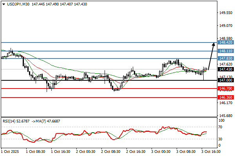Click the RSI 30 level axis value
Viewport: 235px width, 156px height.
click(x=221, y=139)
